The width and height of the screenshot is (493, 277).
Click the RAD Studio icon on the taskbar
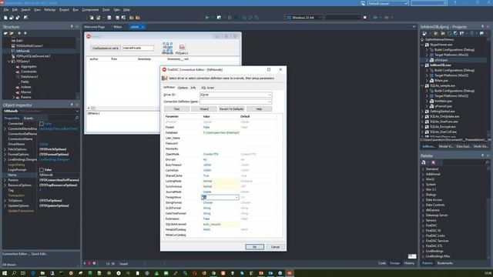click(290, 273)
